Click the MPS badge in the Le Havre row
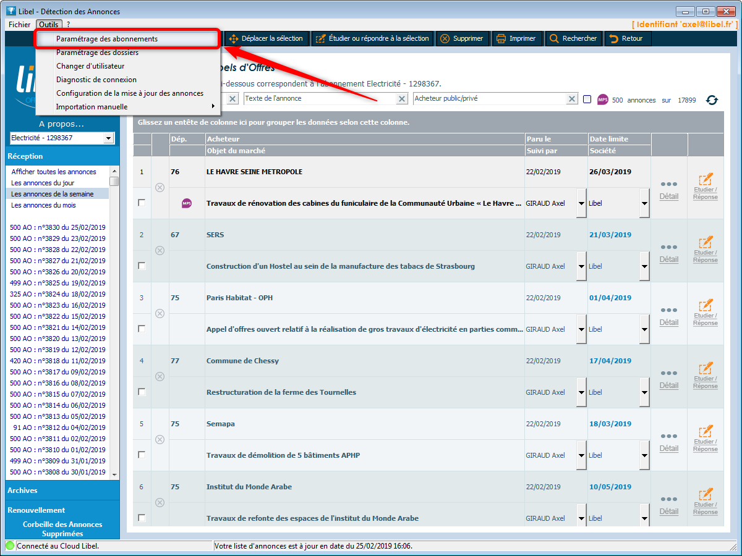This screenshot has width=742, height=556. point(187,203)
